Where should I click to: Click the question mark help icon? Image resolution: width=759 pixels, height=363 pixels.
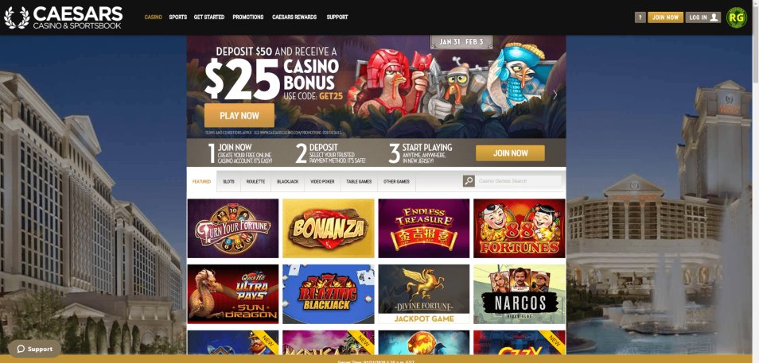coord(640,17)
